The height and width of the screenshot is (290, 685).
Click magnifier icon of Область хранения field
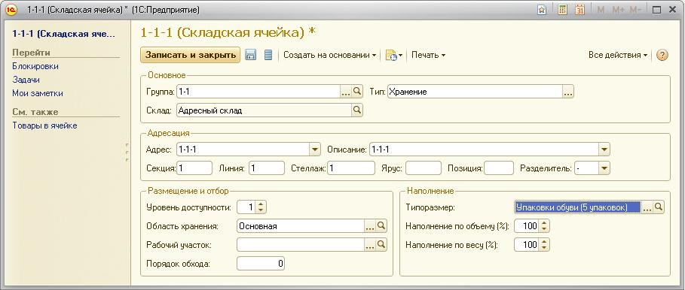pos(381,225)
